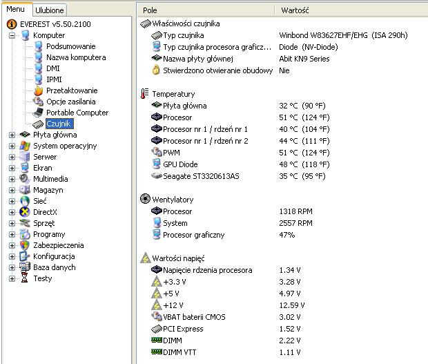Collapse the Komputer tree node

tap(12, 35)
